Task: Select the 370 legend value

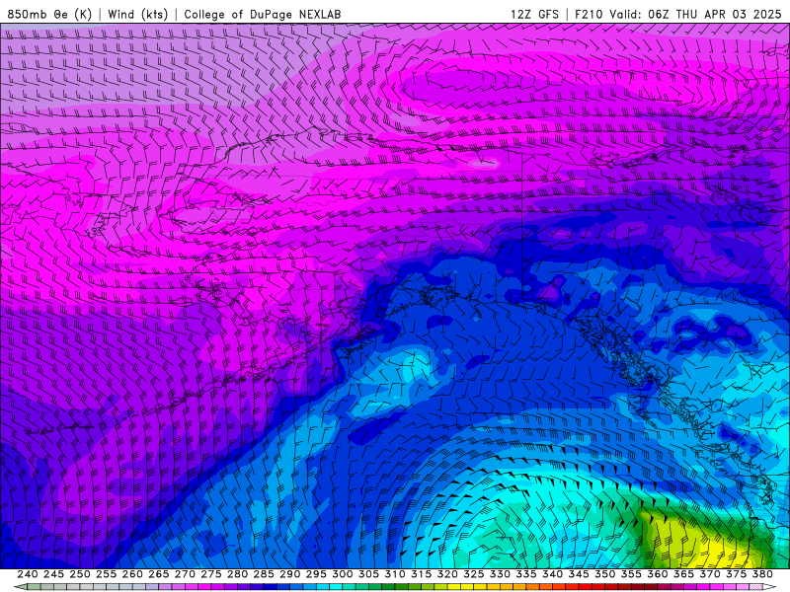Action: [x=710, y=574]
